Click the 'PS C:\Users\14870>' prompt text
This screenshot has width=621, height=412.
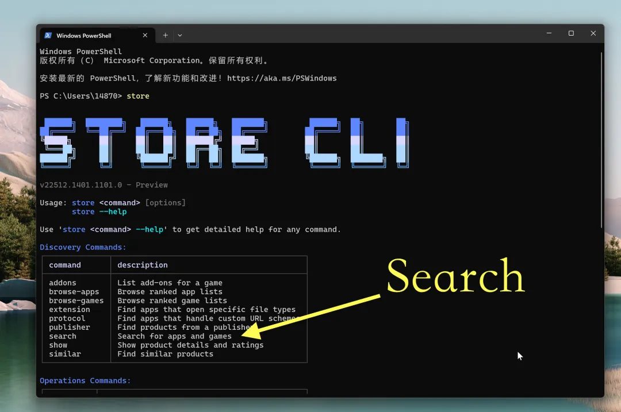81,96
